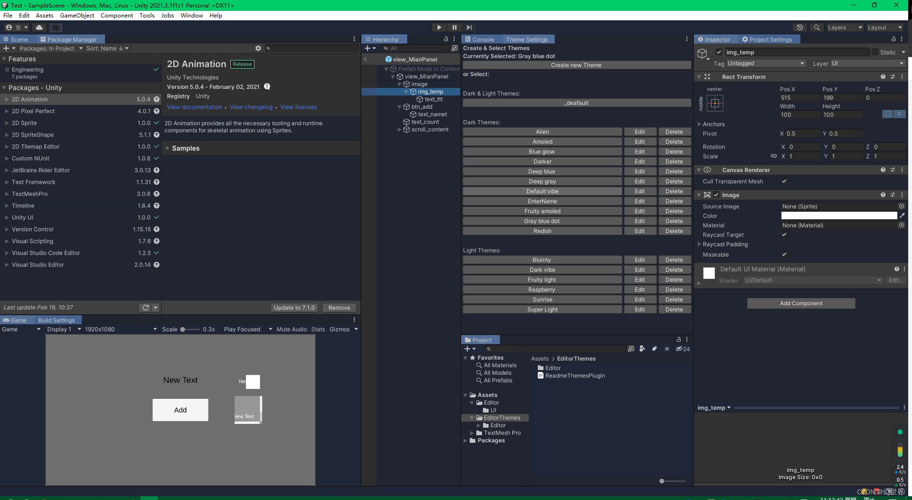Screen dimensions: 912x500
Task: Click Edit for Alien theme
Action: (x=640, y=132)
